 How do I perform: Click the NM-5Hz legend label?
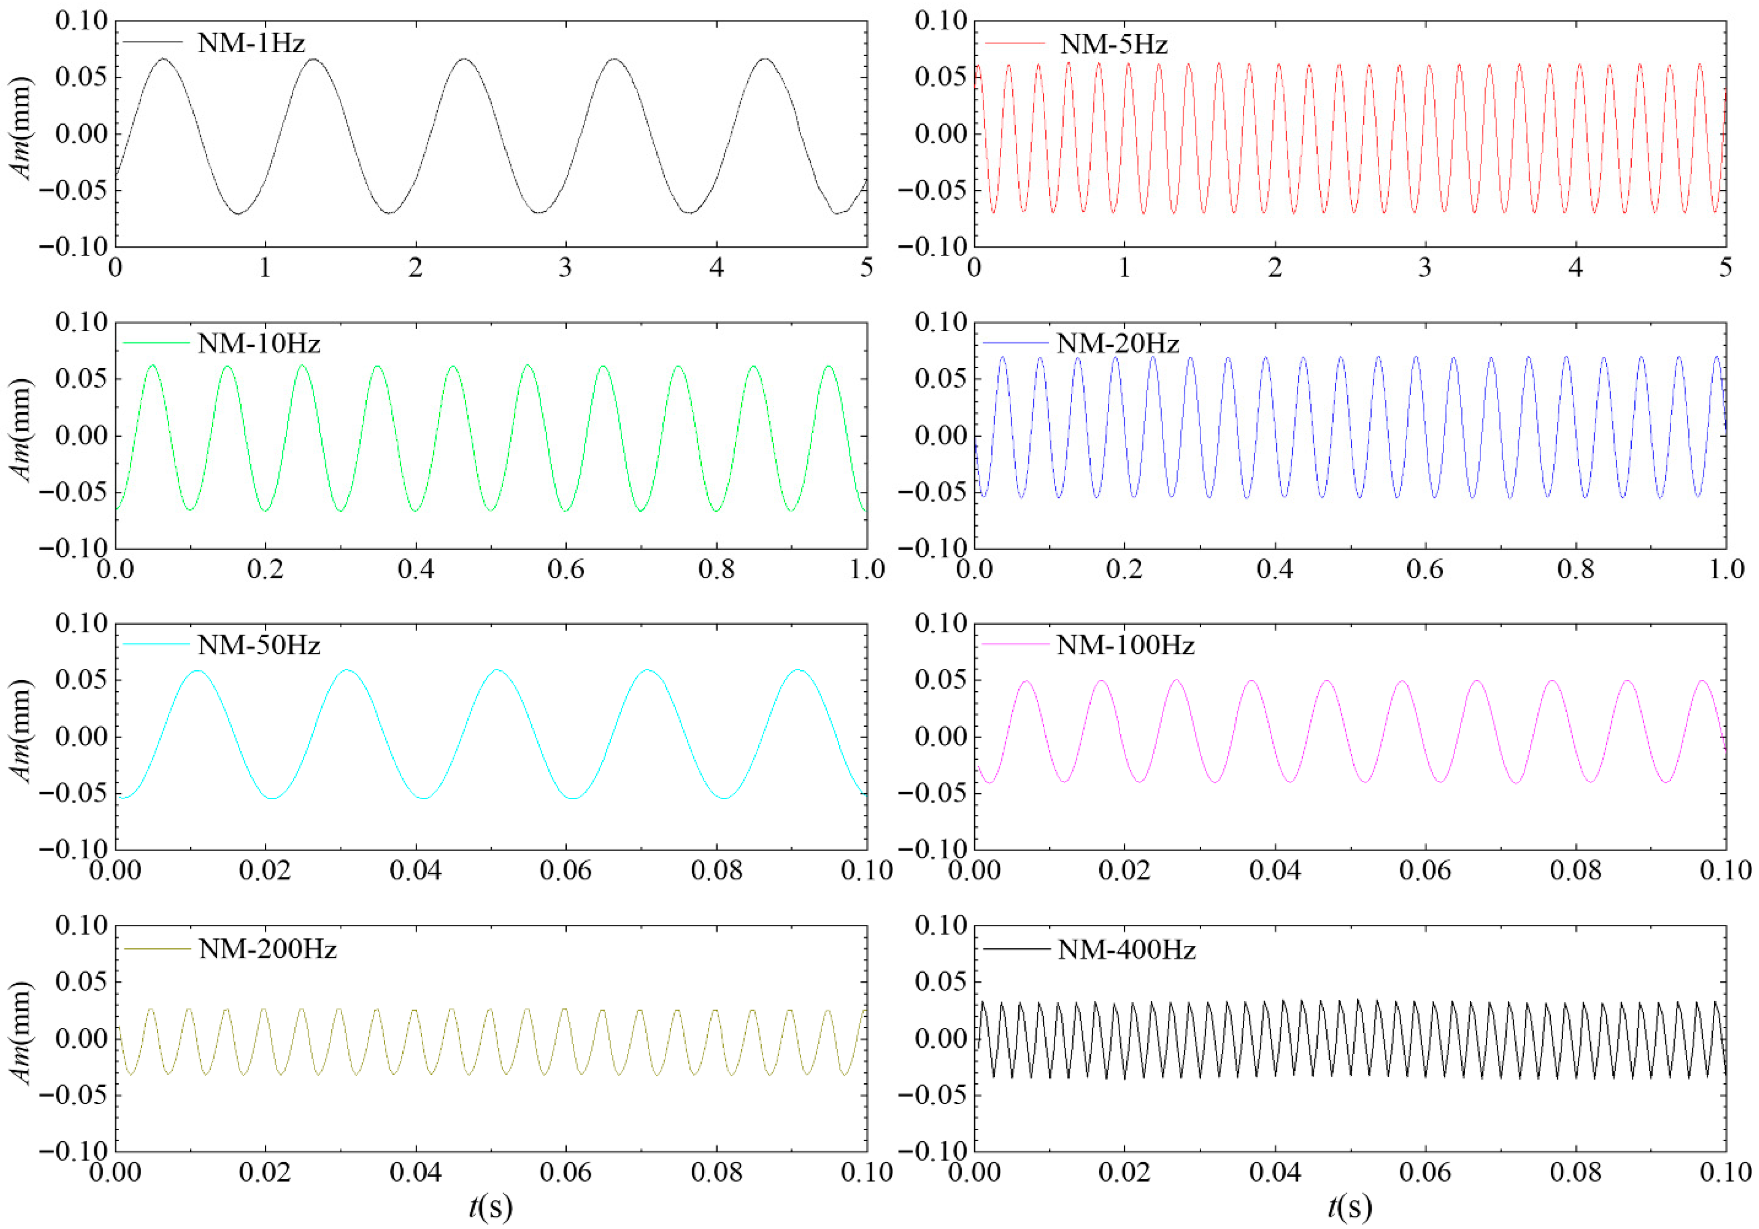click(1113, 45)
